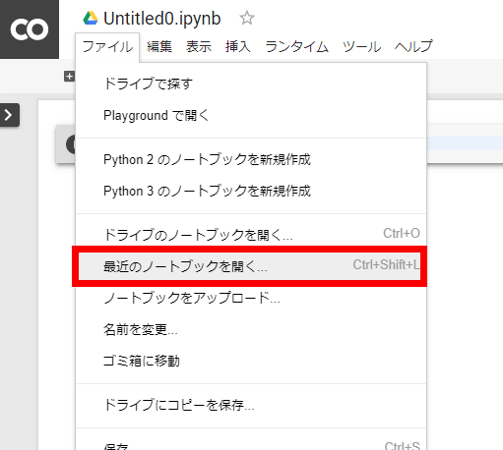Create new Python 3 notebook

point(251,191)
